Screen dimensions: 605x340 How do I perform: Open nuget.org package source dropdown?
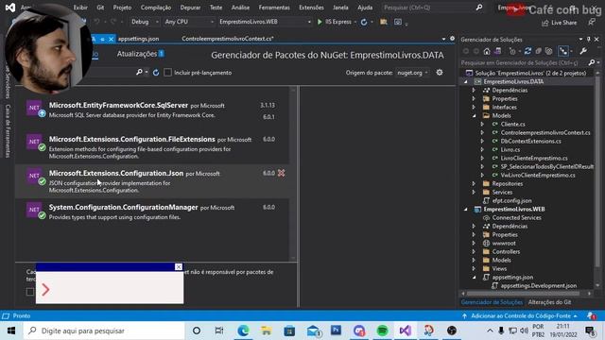point(412,73)
